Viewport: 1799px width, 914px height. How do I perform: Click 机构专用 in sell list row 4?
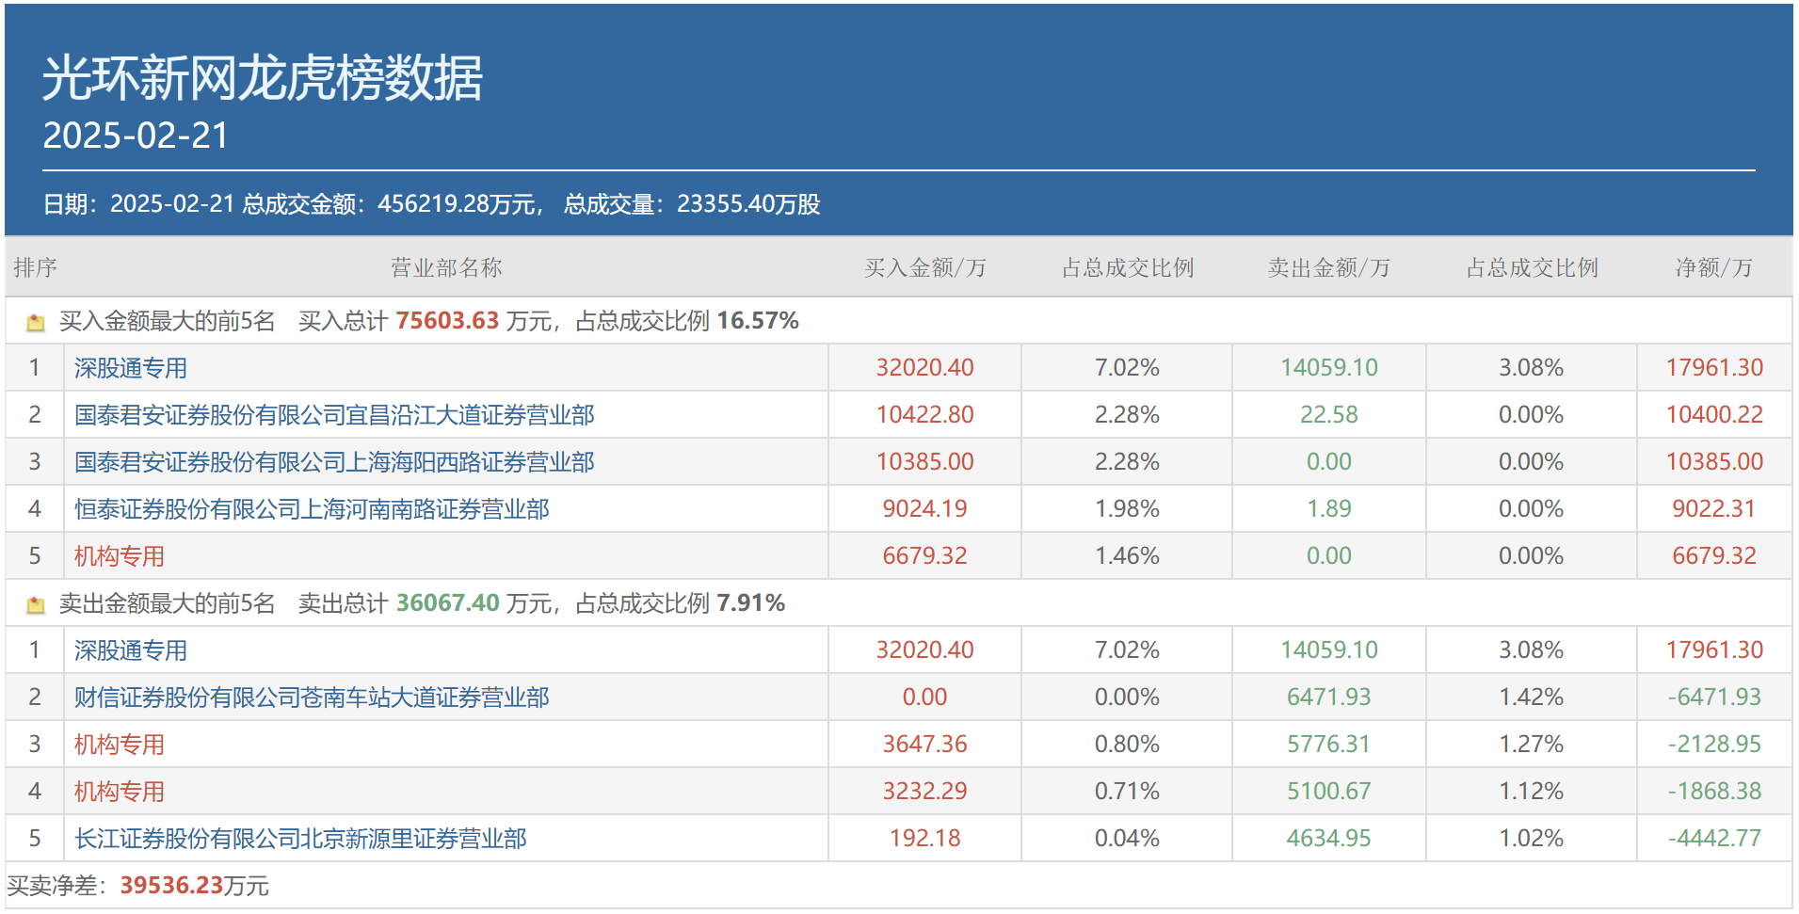[x=120, y=792]
